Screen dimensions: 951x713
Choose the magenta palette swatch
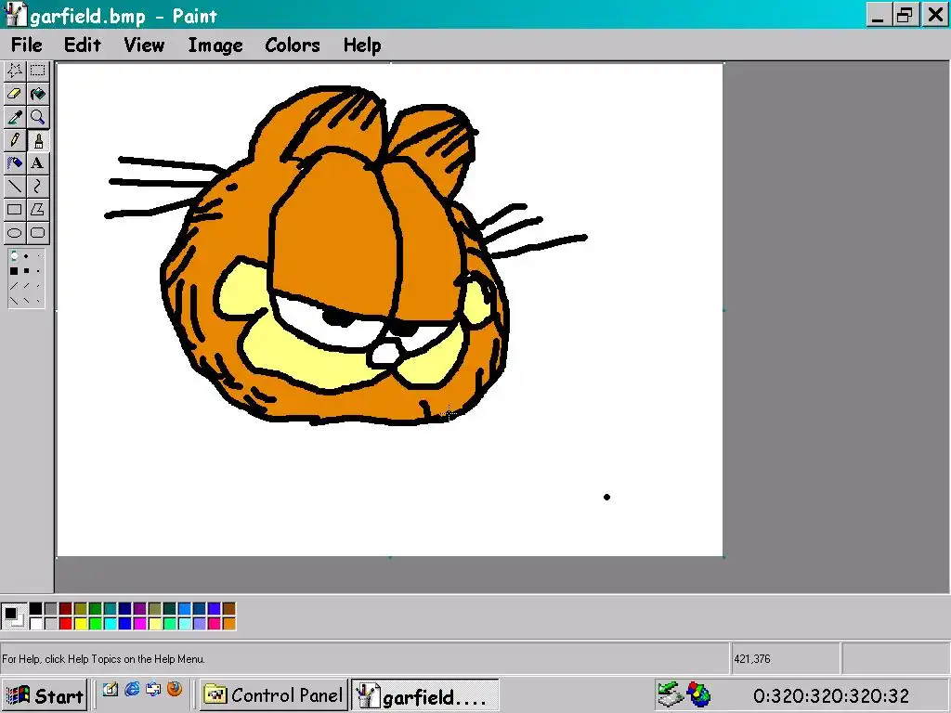tap(139, 623)
